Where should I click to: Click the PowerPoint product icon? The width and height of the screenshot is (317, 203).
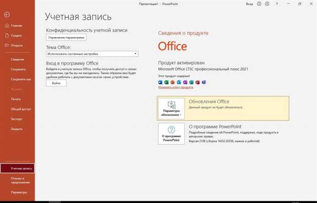172,82
